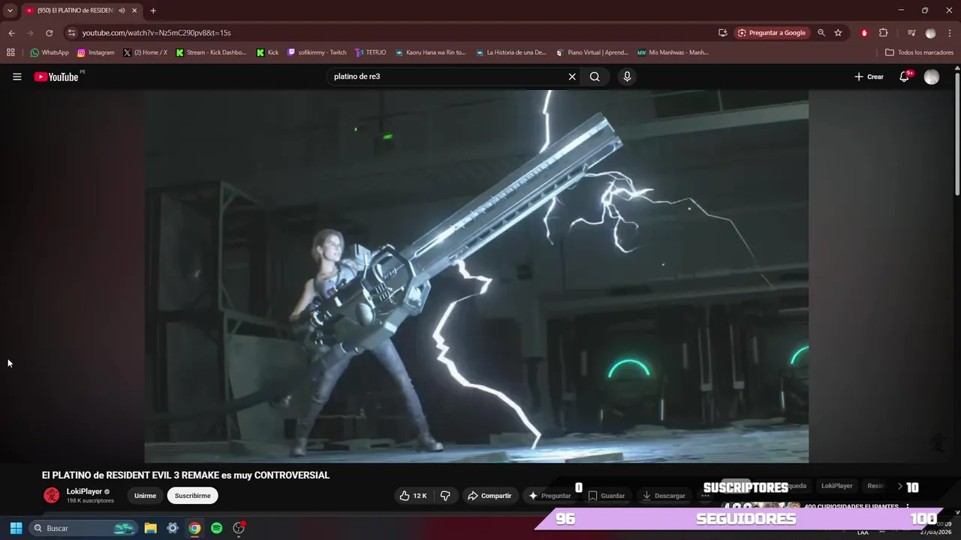This screenshot has height=540, width=961.
Task: Join the channel with Unirme
Action: coord(145,496)
